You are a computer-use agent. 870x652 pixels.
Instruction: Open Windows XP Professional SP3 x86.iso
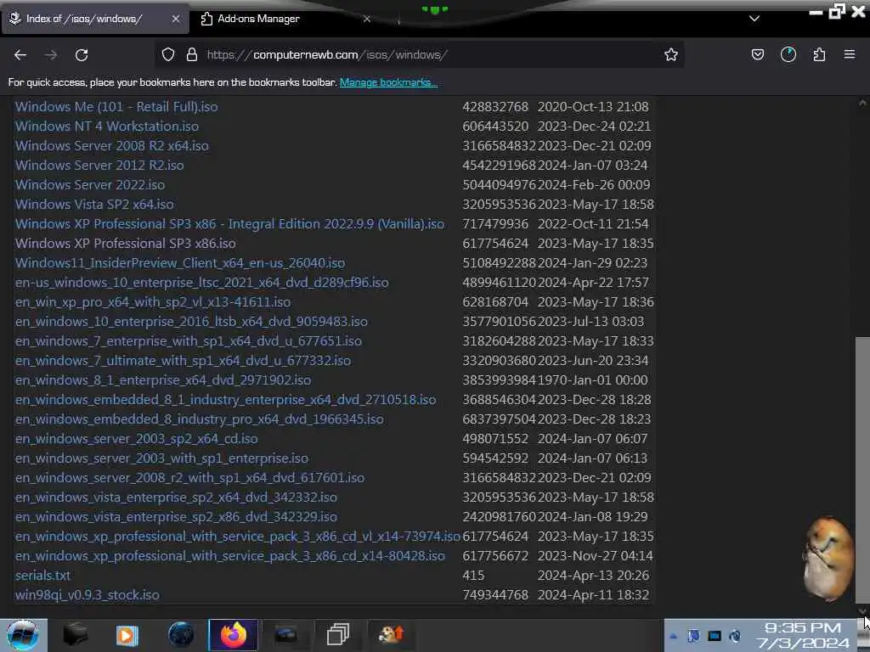point(126,244)
